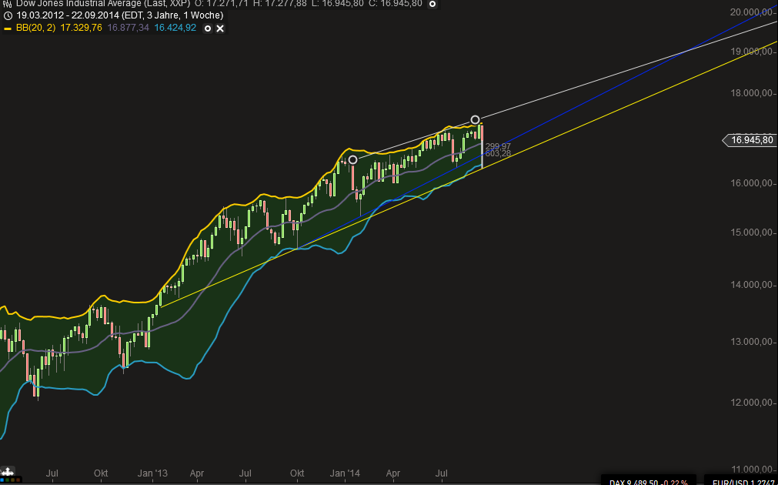778x485 pixels.
Task: Click the Dow Jones Industrial Average title text
Action: (103, 4)
